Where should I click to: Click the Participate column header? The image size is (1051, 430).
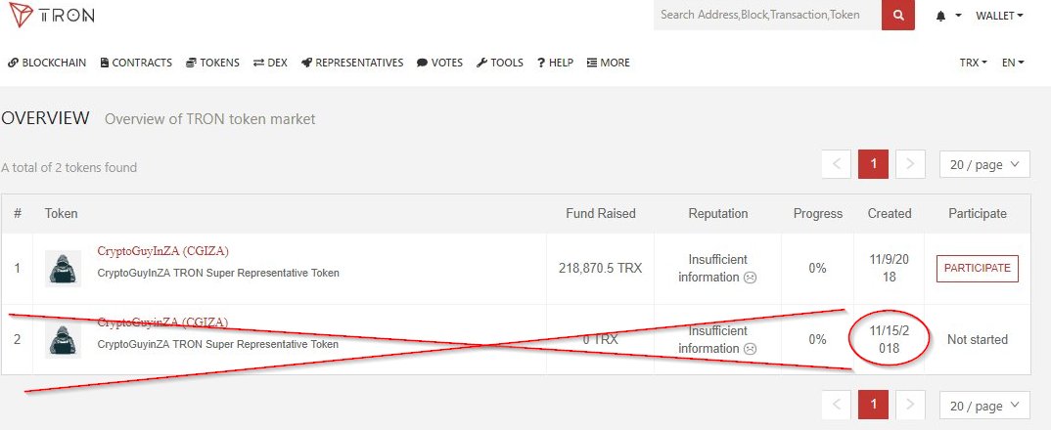point(978,214)
